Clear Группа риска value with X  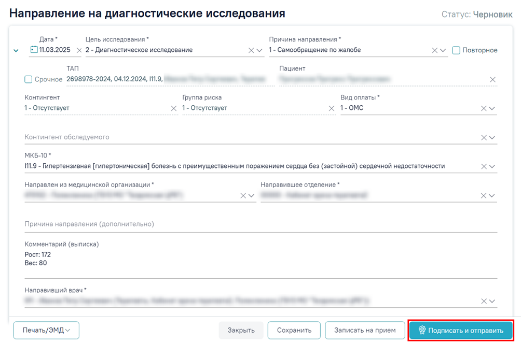pos(331,108)
